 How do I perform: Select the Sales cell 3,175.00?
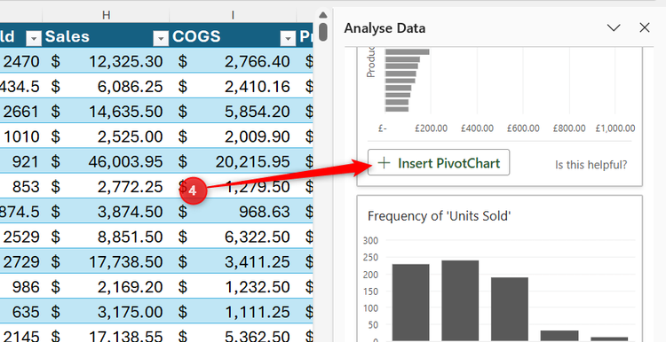click(x=106, y=312)
